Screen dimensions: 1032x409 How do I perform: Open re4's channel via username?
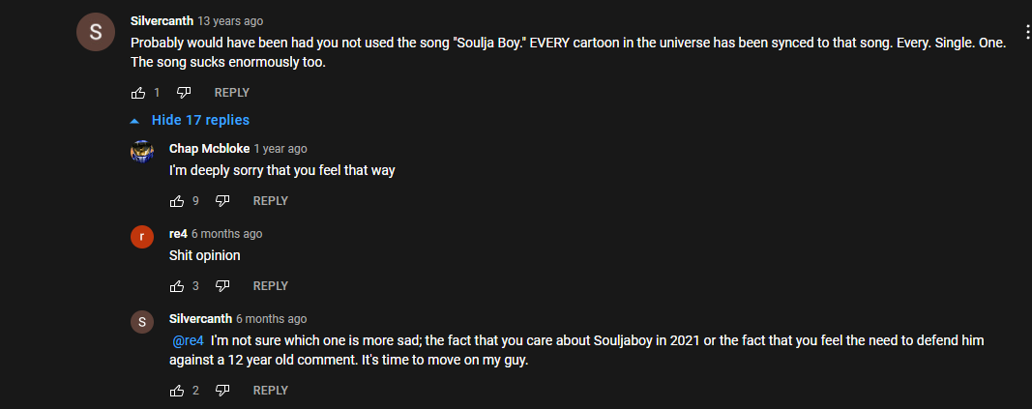(178, 234)
